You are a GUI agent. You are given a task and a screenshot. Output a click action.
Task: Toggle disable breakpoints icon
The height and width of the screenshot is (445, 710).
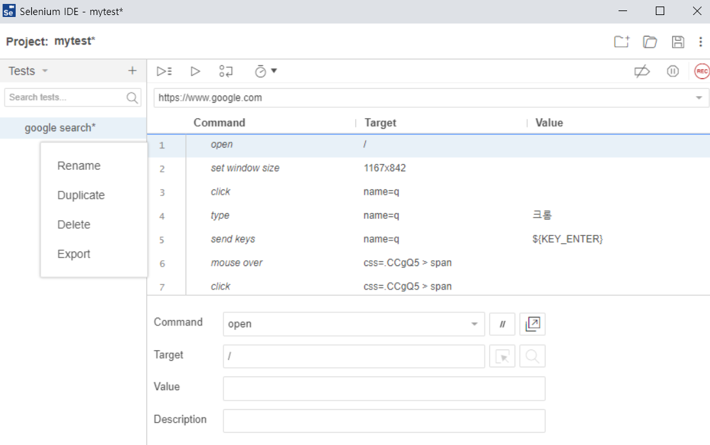(x=642, y=71)
